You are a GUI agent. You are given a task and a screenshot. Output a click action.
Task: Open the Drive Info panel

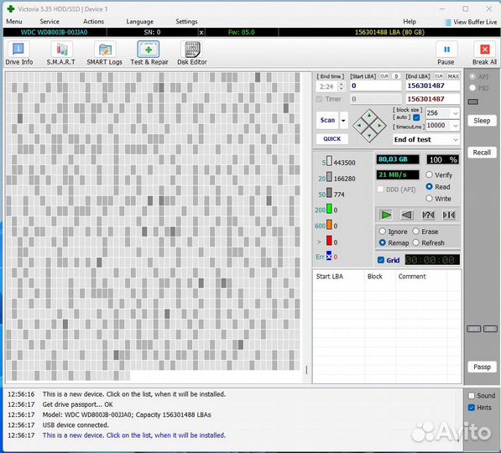click(18, 54)
